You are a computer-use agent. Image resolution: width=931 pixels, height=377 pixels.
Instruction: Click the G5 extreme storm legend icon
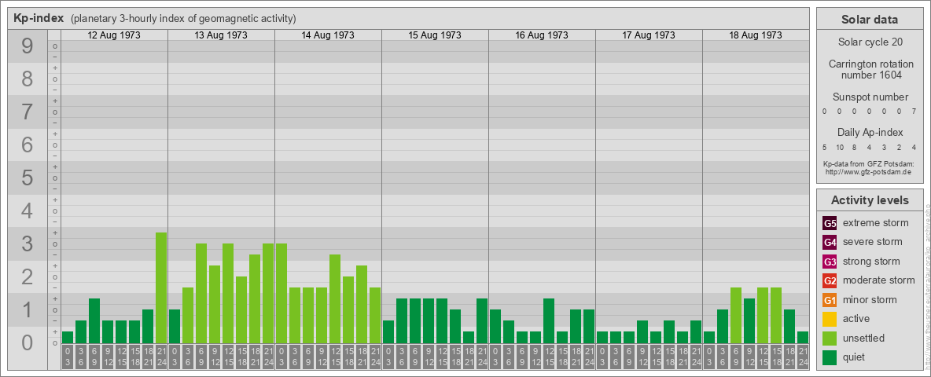[x=830, y=224]
